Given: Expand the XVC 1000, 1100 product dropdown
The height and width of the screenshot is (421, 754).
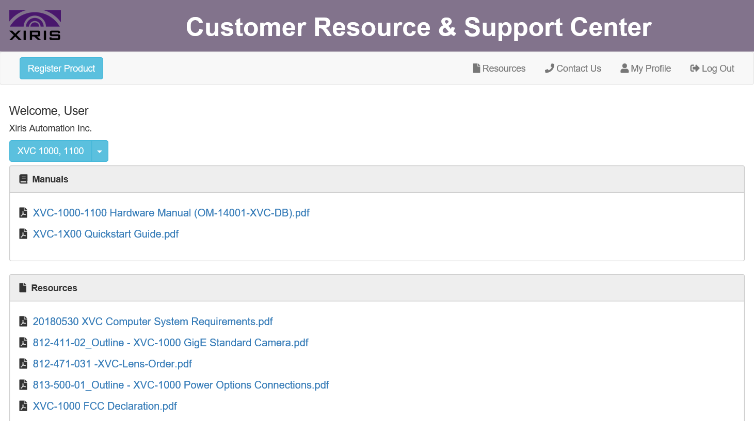Looking at the screenshot, I should click(x=49, y=150).
